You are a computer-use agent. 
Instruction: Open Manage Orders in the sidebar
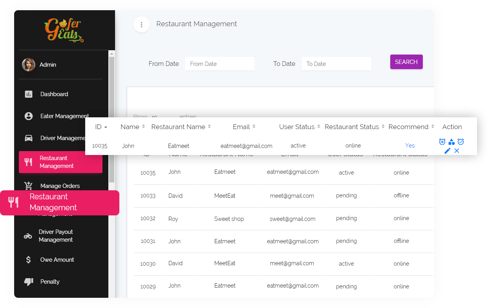pyautogui.click(x=60, y=186)
